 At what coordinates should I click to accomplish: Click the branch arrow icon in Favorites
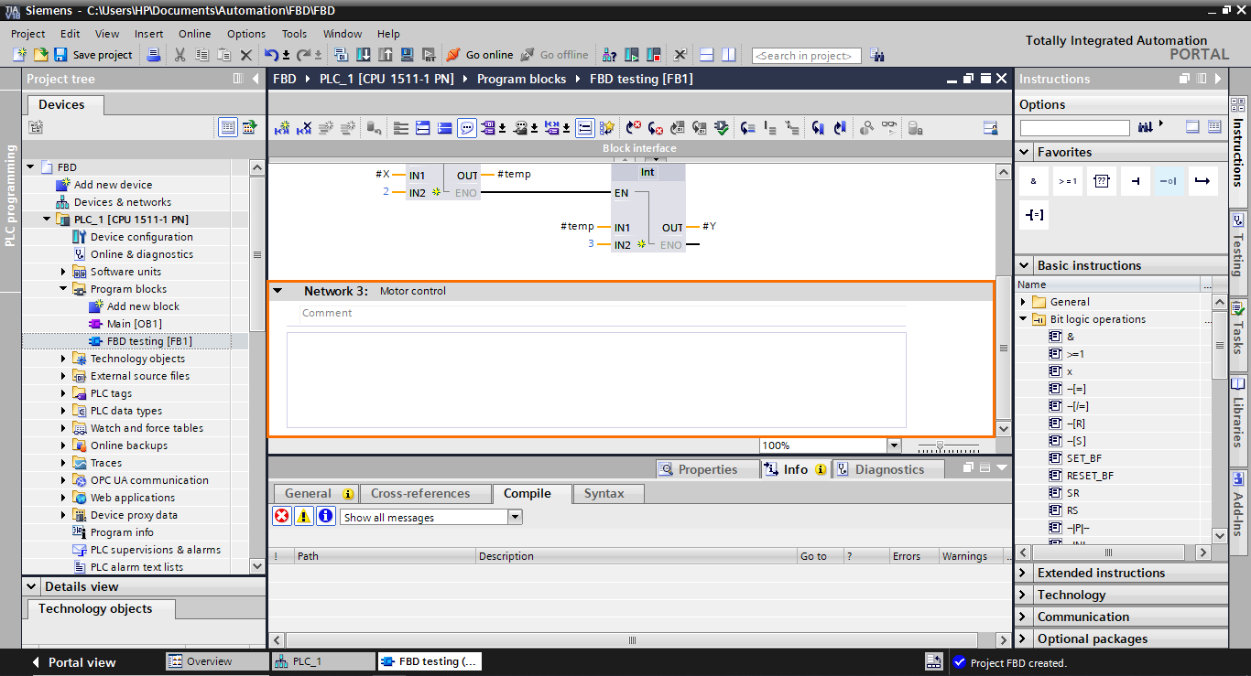[x=1203, y=181]
